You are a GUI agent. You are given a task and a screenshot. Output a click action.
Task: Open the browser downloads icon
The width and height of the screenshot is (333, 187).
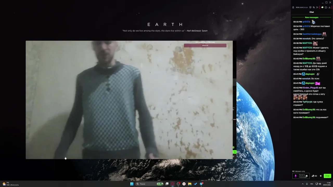pyautogui.click(x=329, y=7)
